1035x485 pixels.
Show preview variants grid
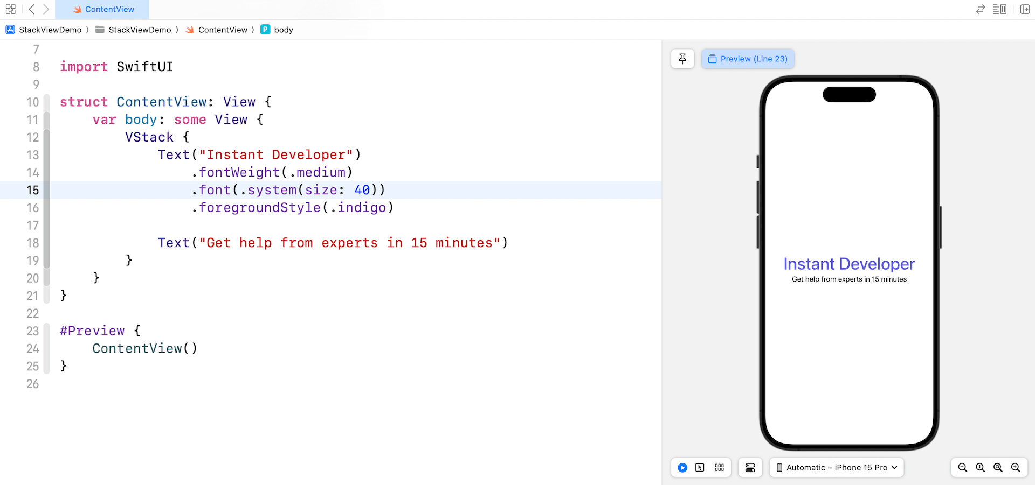pos(719,467)
